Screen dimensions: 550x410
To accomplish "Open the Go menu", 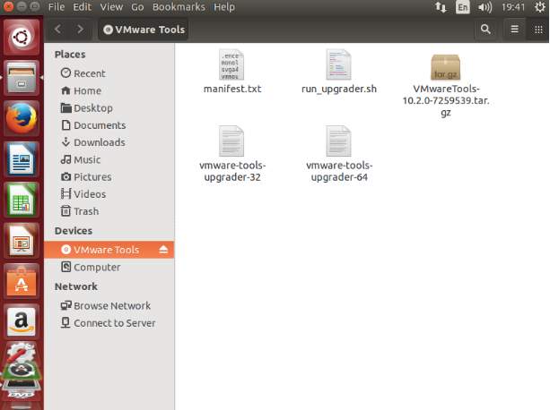I will tap(137, 7).
